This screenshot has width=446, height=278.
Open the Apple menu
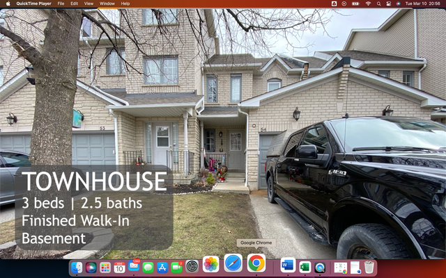tap(7, 3)
